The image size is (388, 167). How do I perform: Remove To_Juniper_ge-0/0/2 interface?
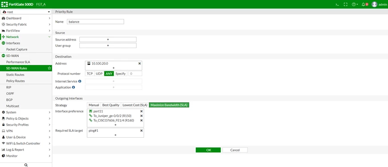[x=141, y=116]
